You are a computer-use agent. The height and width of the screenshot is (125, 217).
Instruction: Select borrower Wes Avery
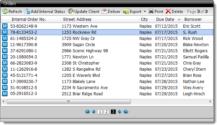[193, 88]
